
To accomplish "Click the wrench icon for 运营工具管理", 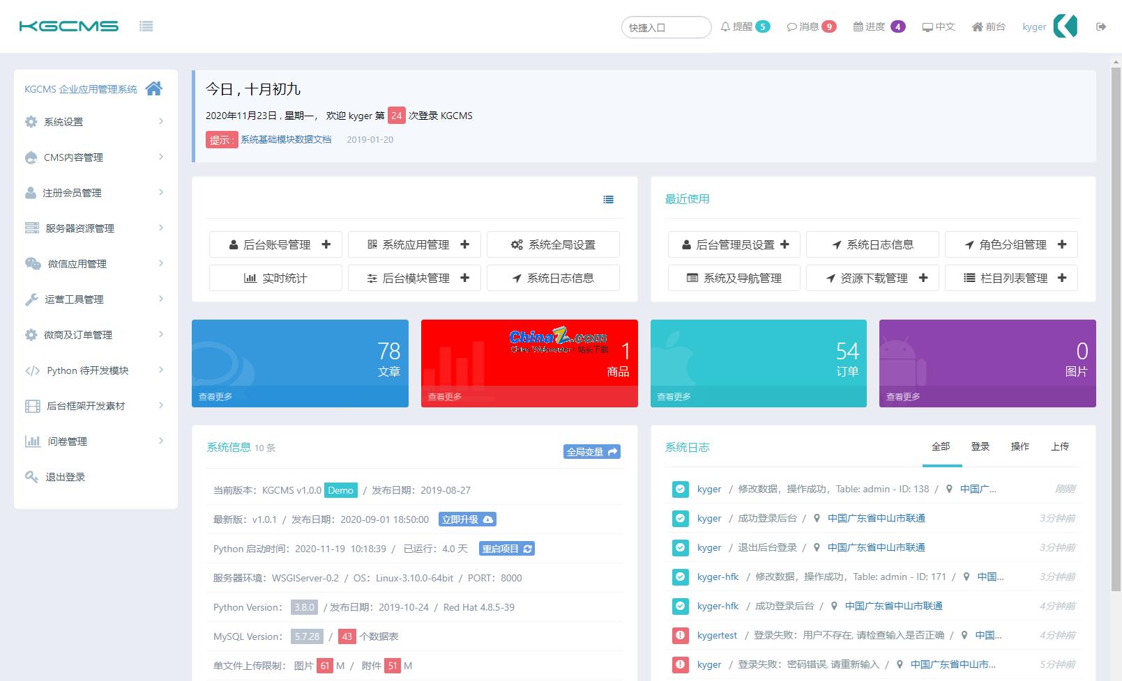I will (x=31, y=299).
